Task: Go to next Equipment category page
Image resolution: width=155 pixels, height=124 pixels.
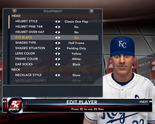Action: (91, 11)
